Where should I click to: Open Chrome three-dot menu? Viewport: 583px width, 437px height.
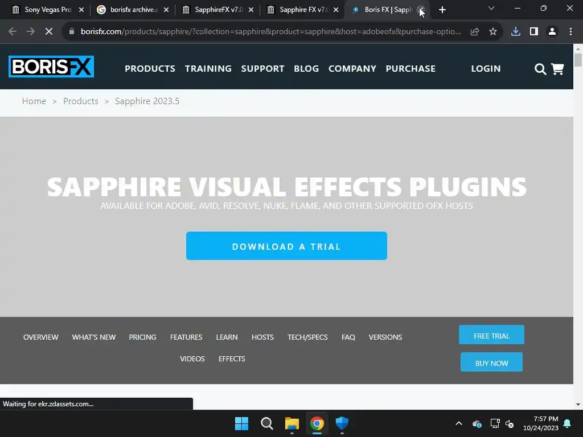coord(570,32)
